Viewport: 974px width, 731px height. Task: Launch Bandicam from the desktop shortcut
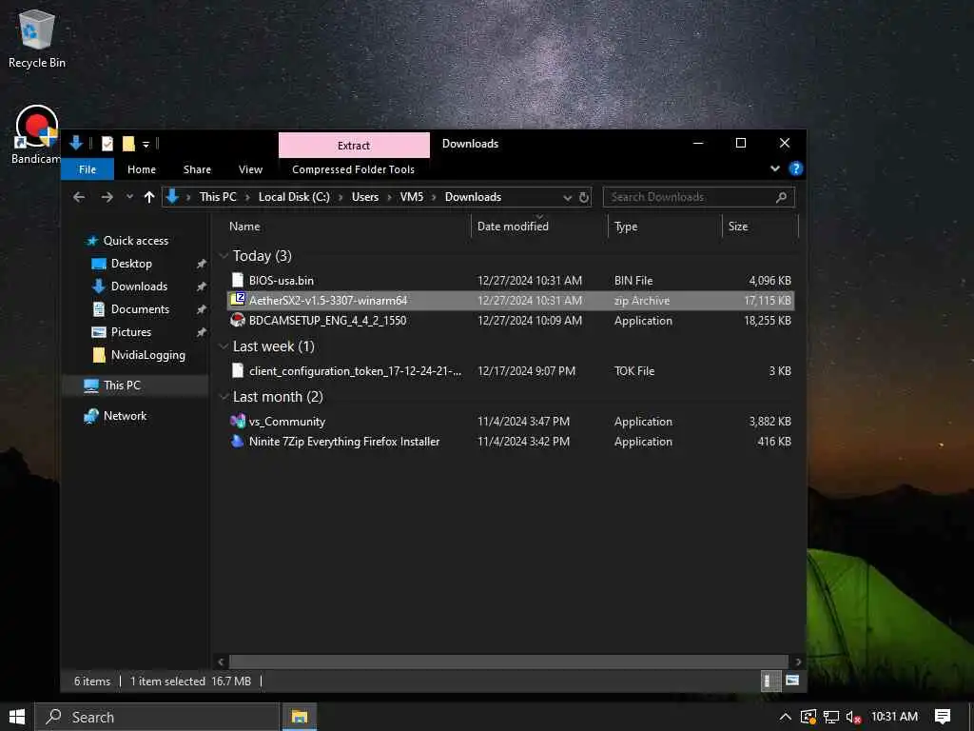[x=37, y=135]
